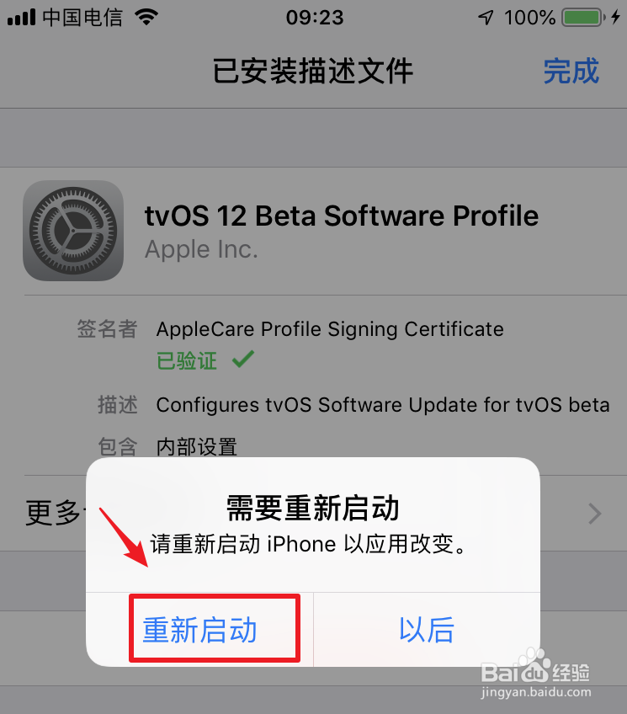Click the Wi-Fi status icon

click(x=146, y=18)
